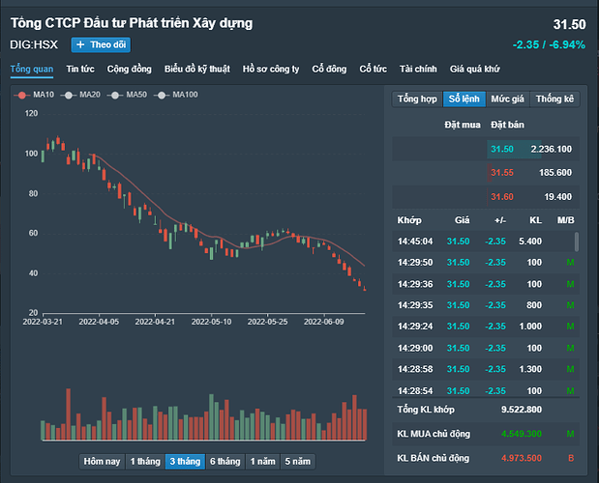Select the Tổng hợp panel tab
Image resolution: width=599 pixels, height=483 pixels.
point(417,99)
